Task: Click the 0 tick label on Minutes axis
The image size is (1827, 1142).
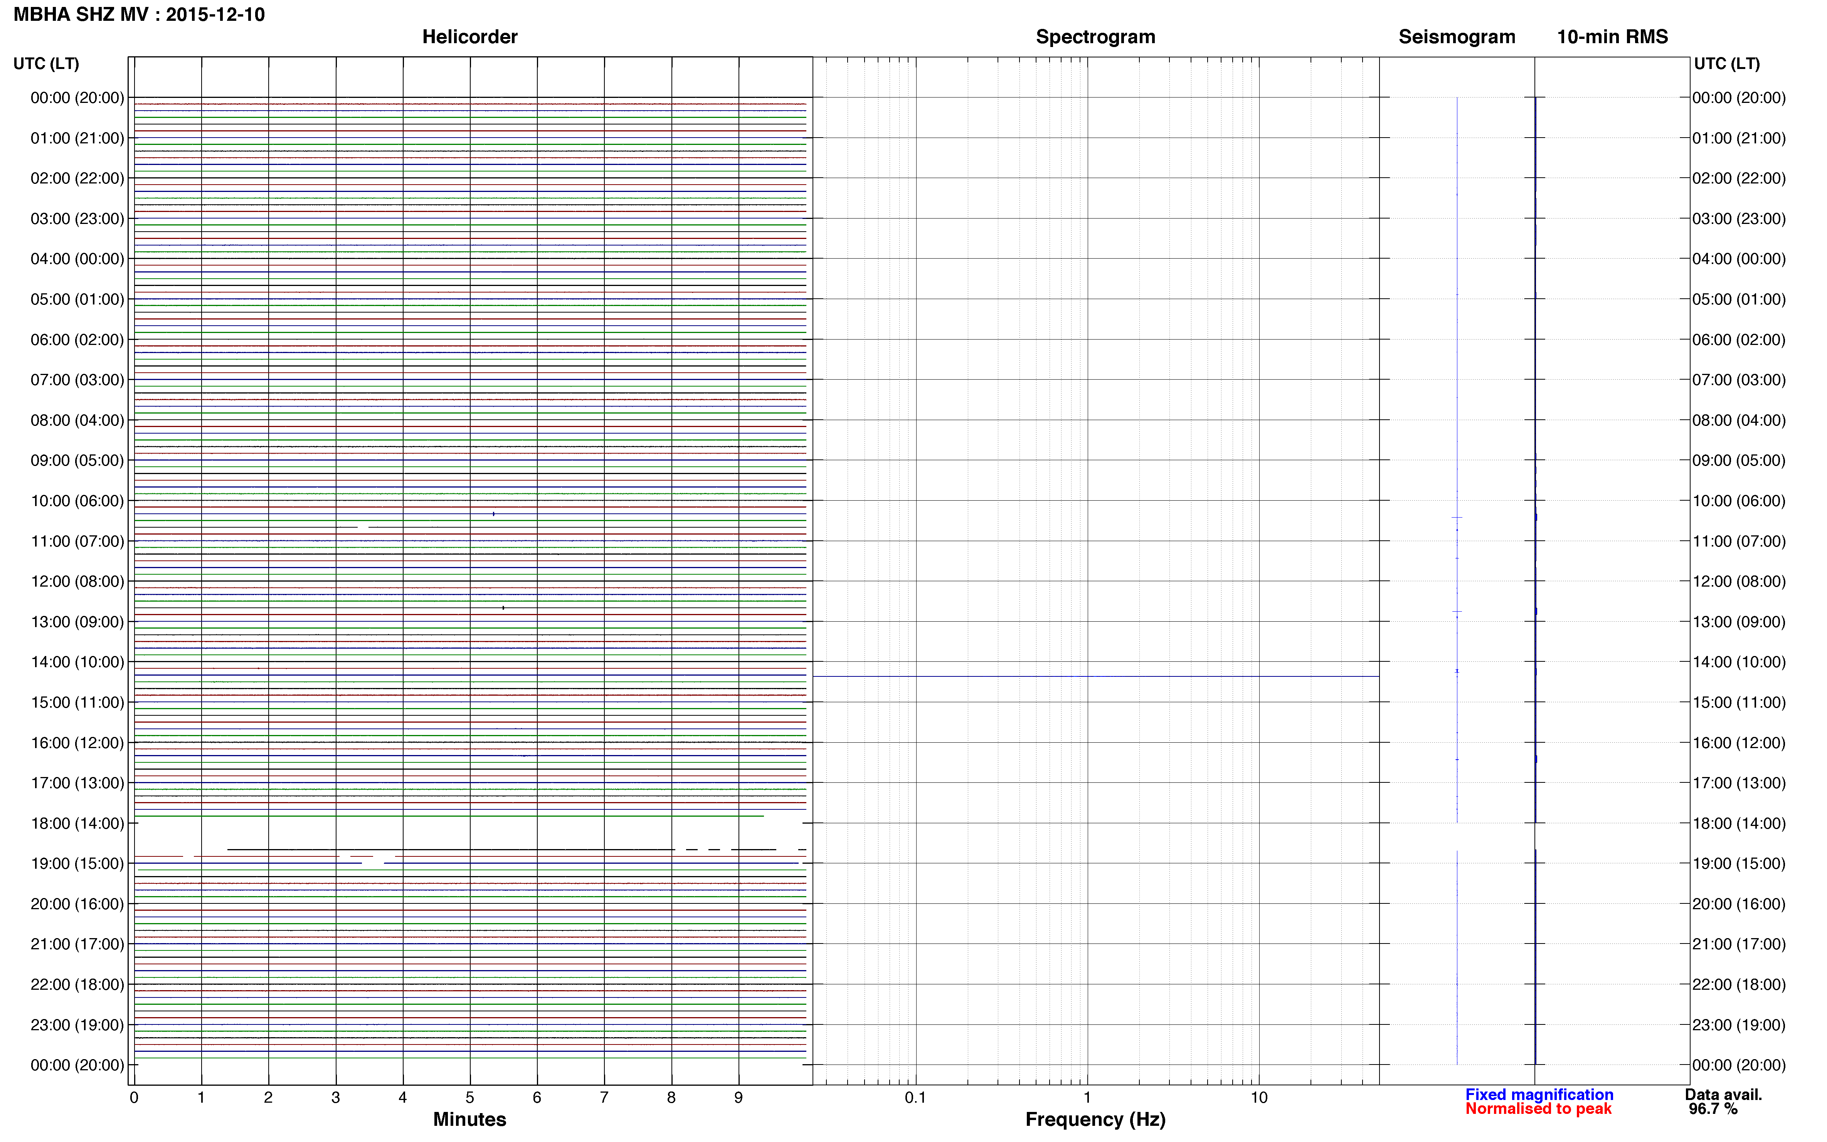Action: pyautogui.click(x=134, y=1098)
